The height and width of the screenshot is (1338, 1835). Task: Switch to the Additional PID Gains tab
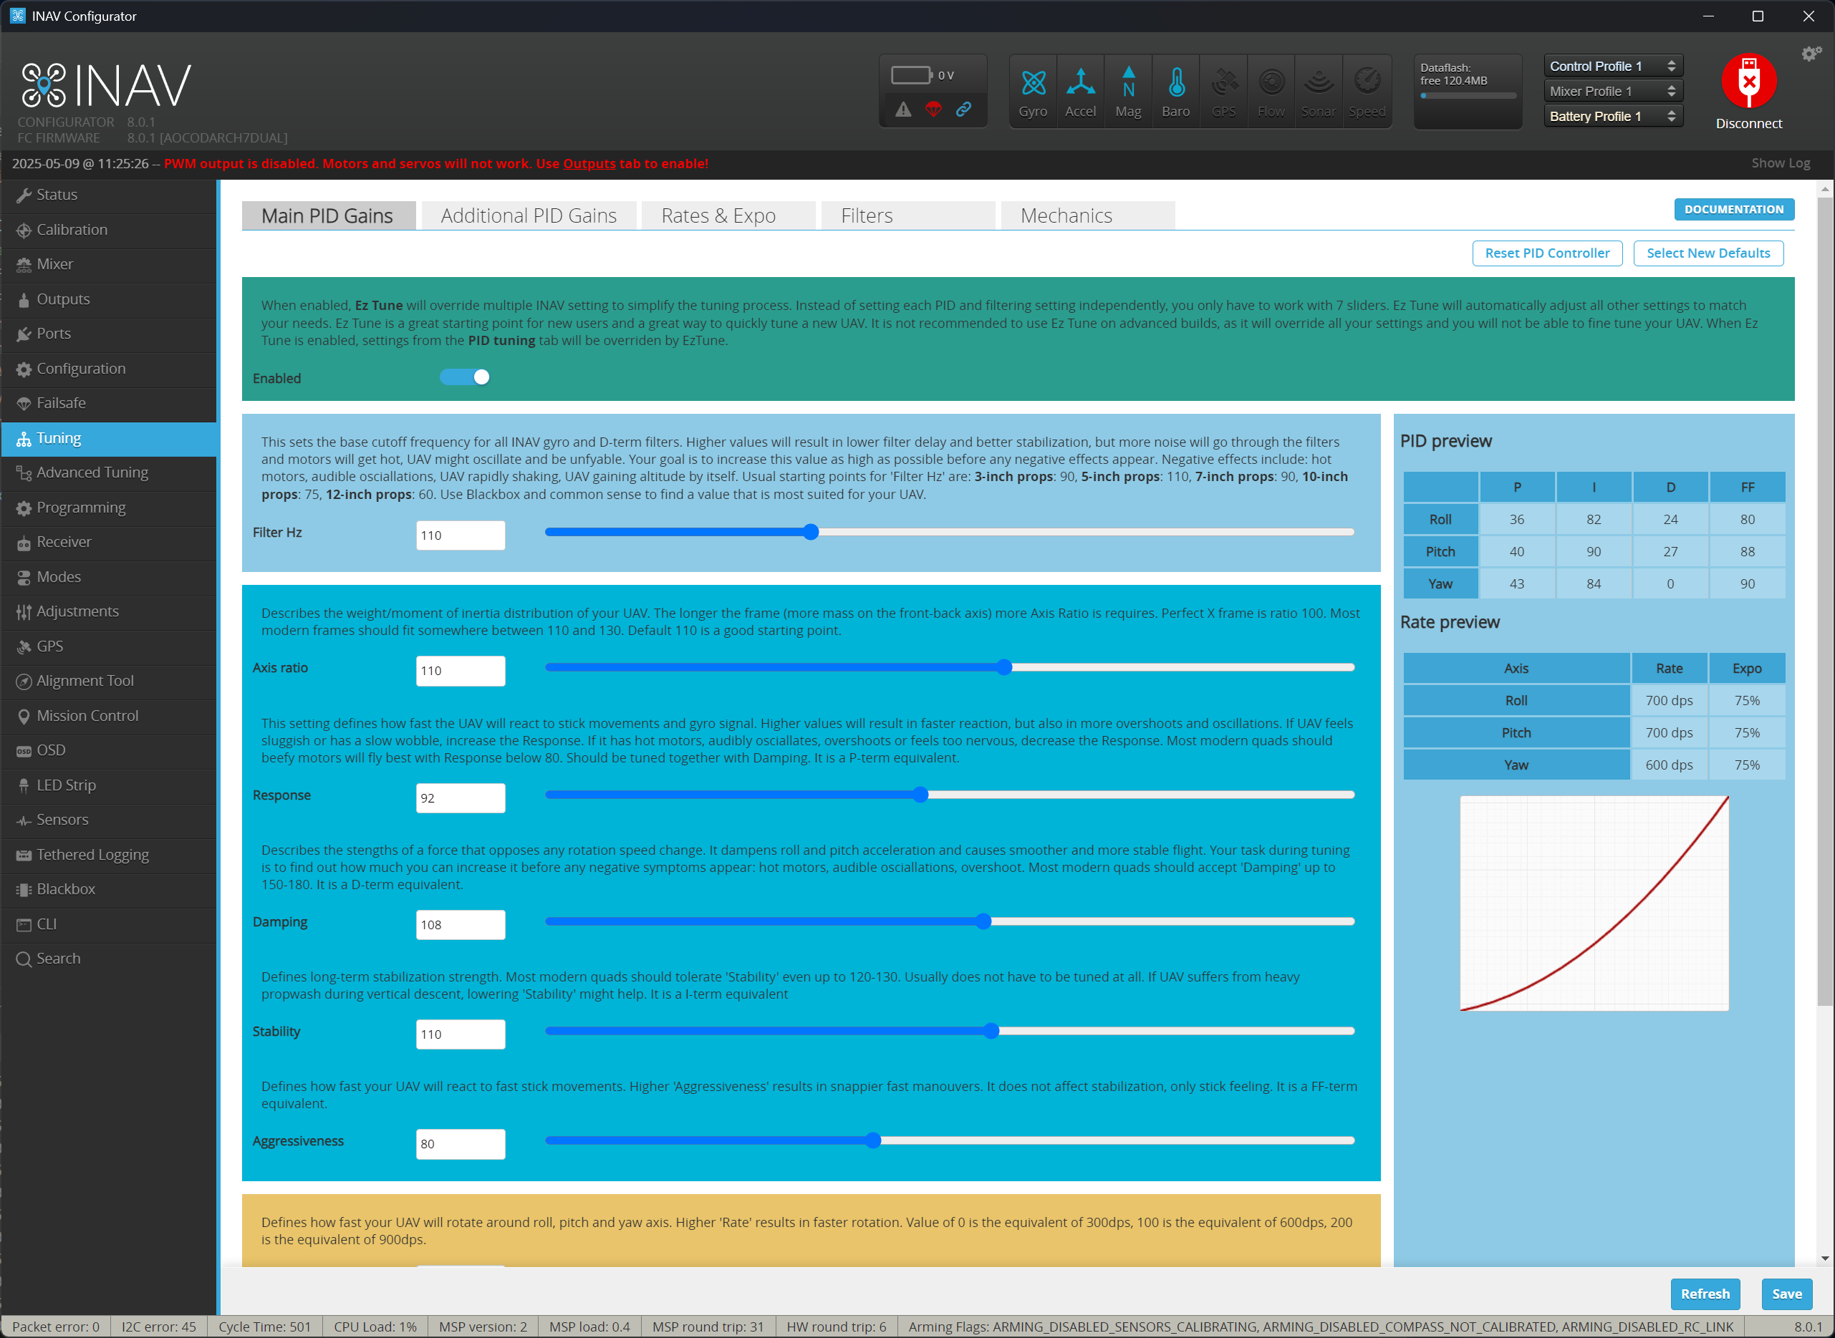tap(529, 216)
